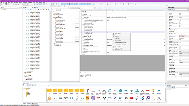Select the Splat template icon
This screenshot has width=189, height=106.
click(x=93, y=98)
